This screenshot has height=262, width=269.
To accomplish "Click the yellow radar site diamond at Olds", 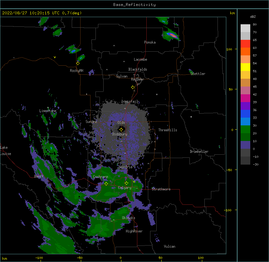I will click(x=121, y=130).
